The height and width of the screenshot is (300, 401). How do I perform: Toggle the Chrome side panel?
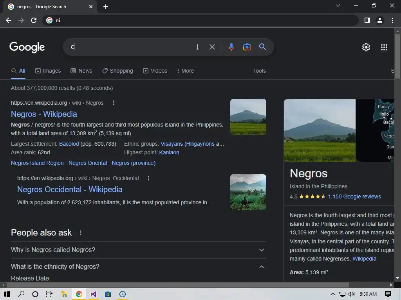[367, 20]
